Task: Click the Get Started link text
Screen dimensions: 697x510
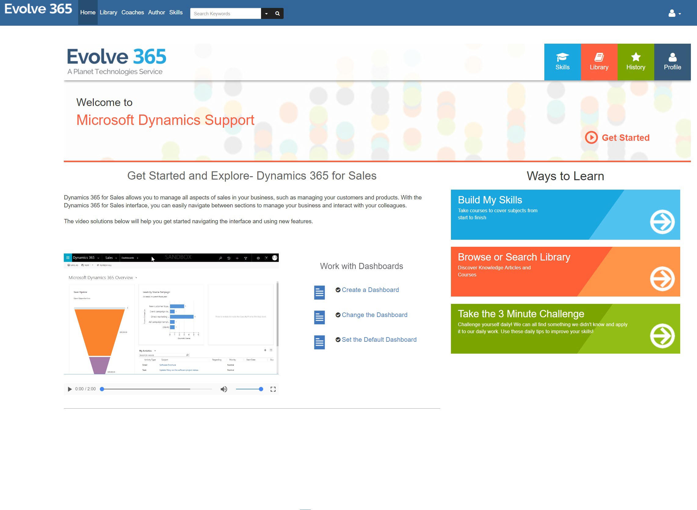Action: coord(626,138)
